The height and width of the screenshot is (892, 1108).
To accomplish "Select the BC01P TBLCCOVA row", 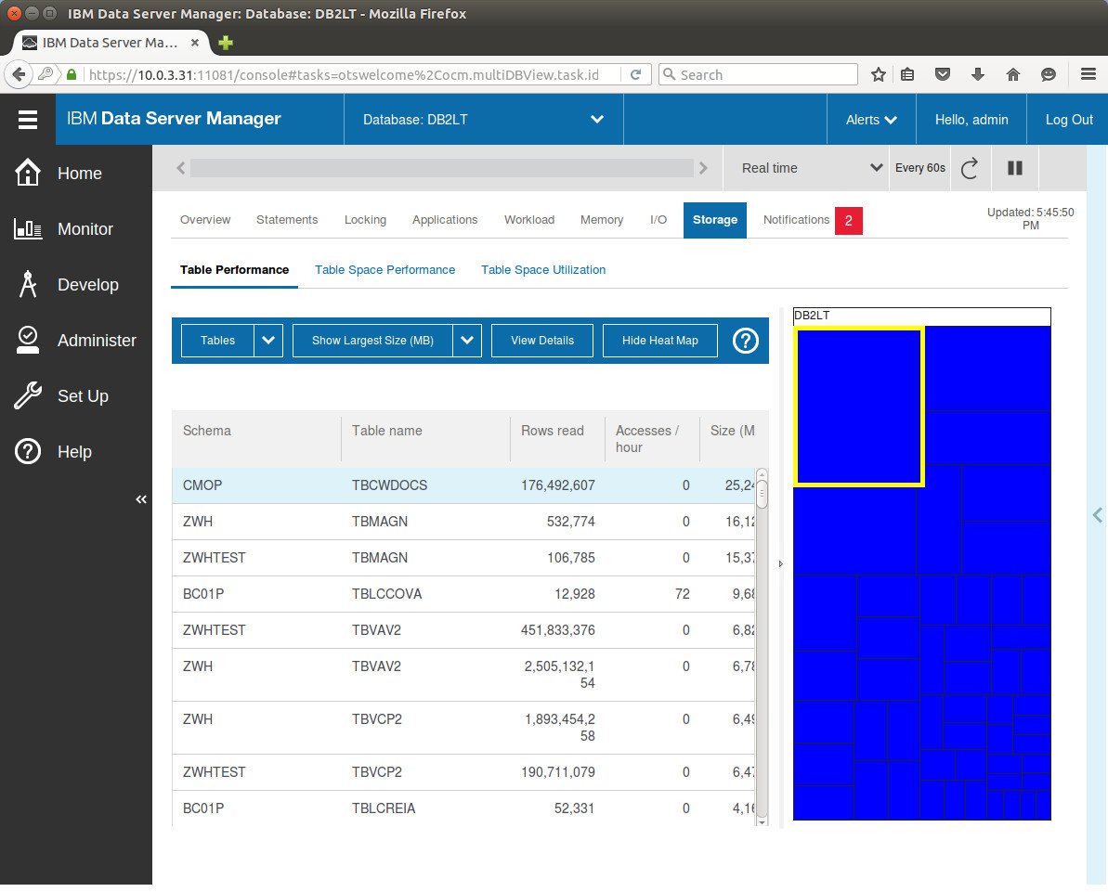I will (x=463, y=594).
